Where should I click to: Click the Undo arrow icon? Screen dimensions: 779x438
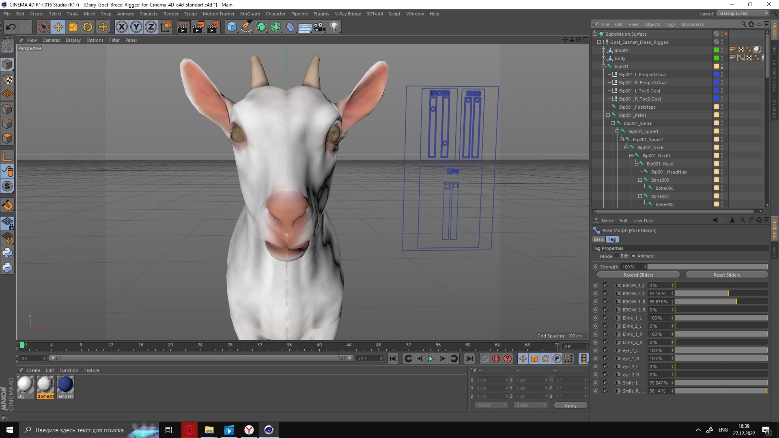coord(11,27)
